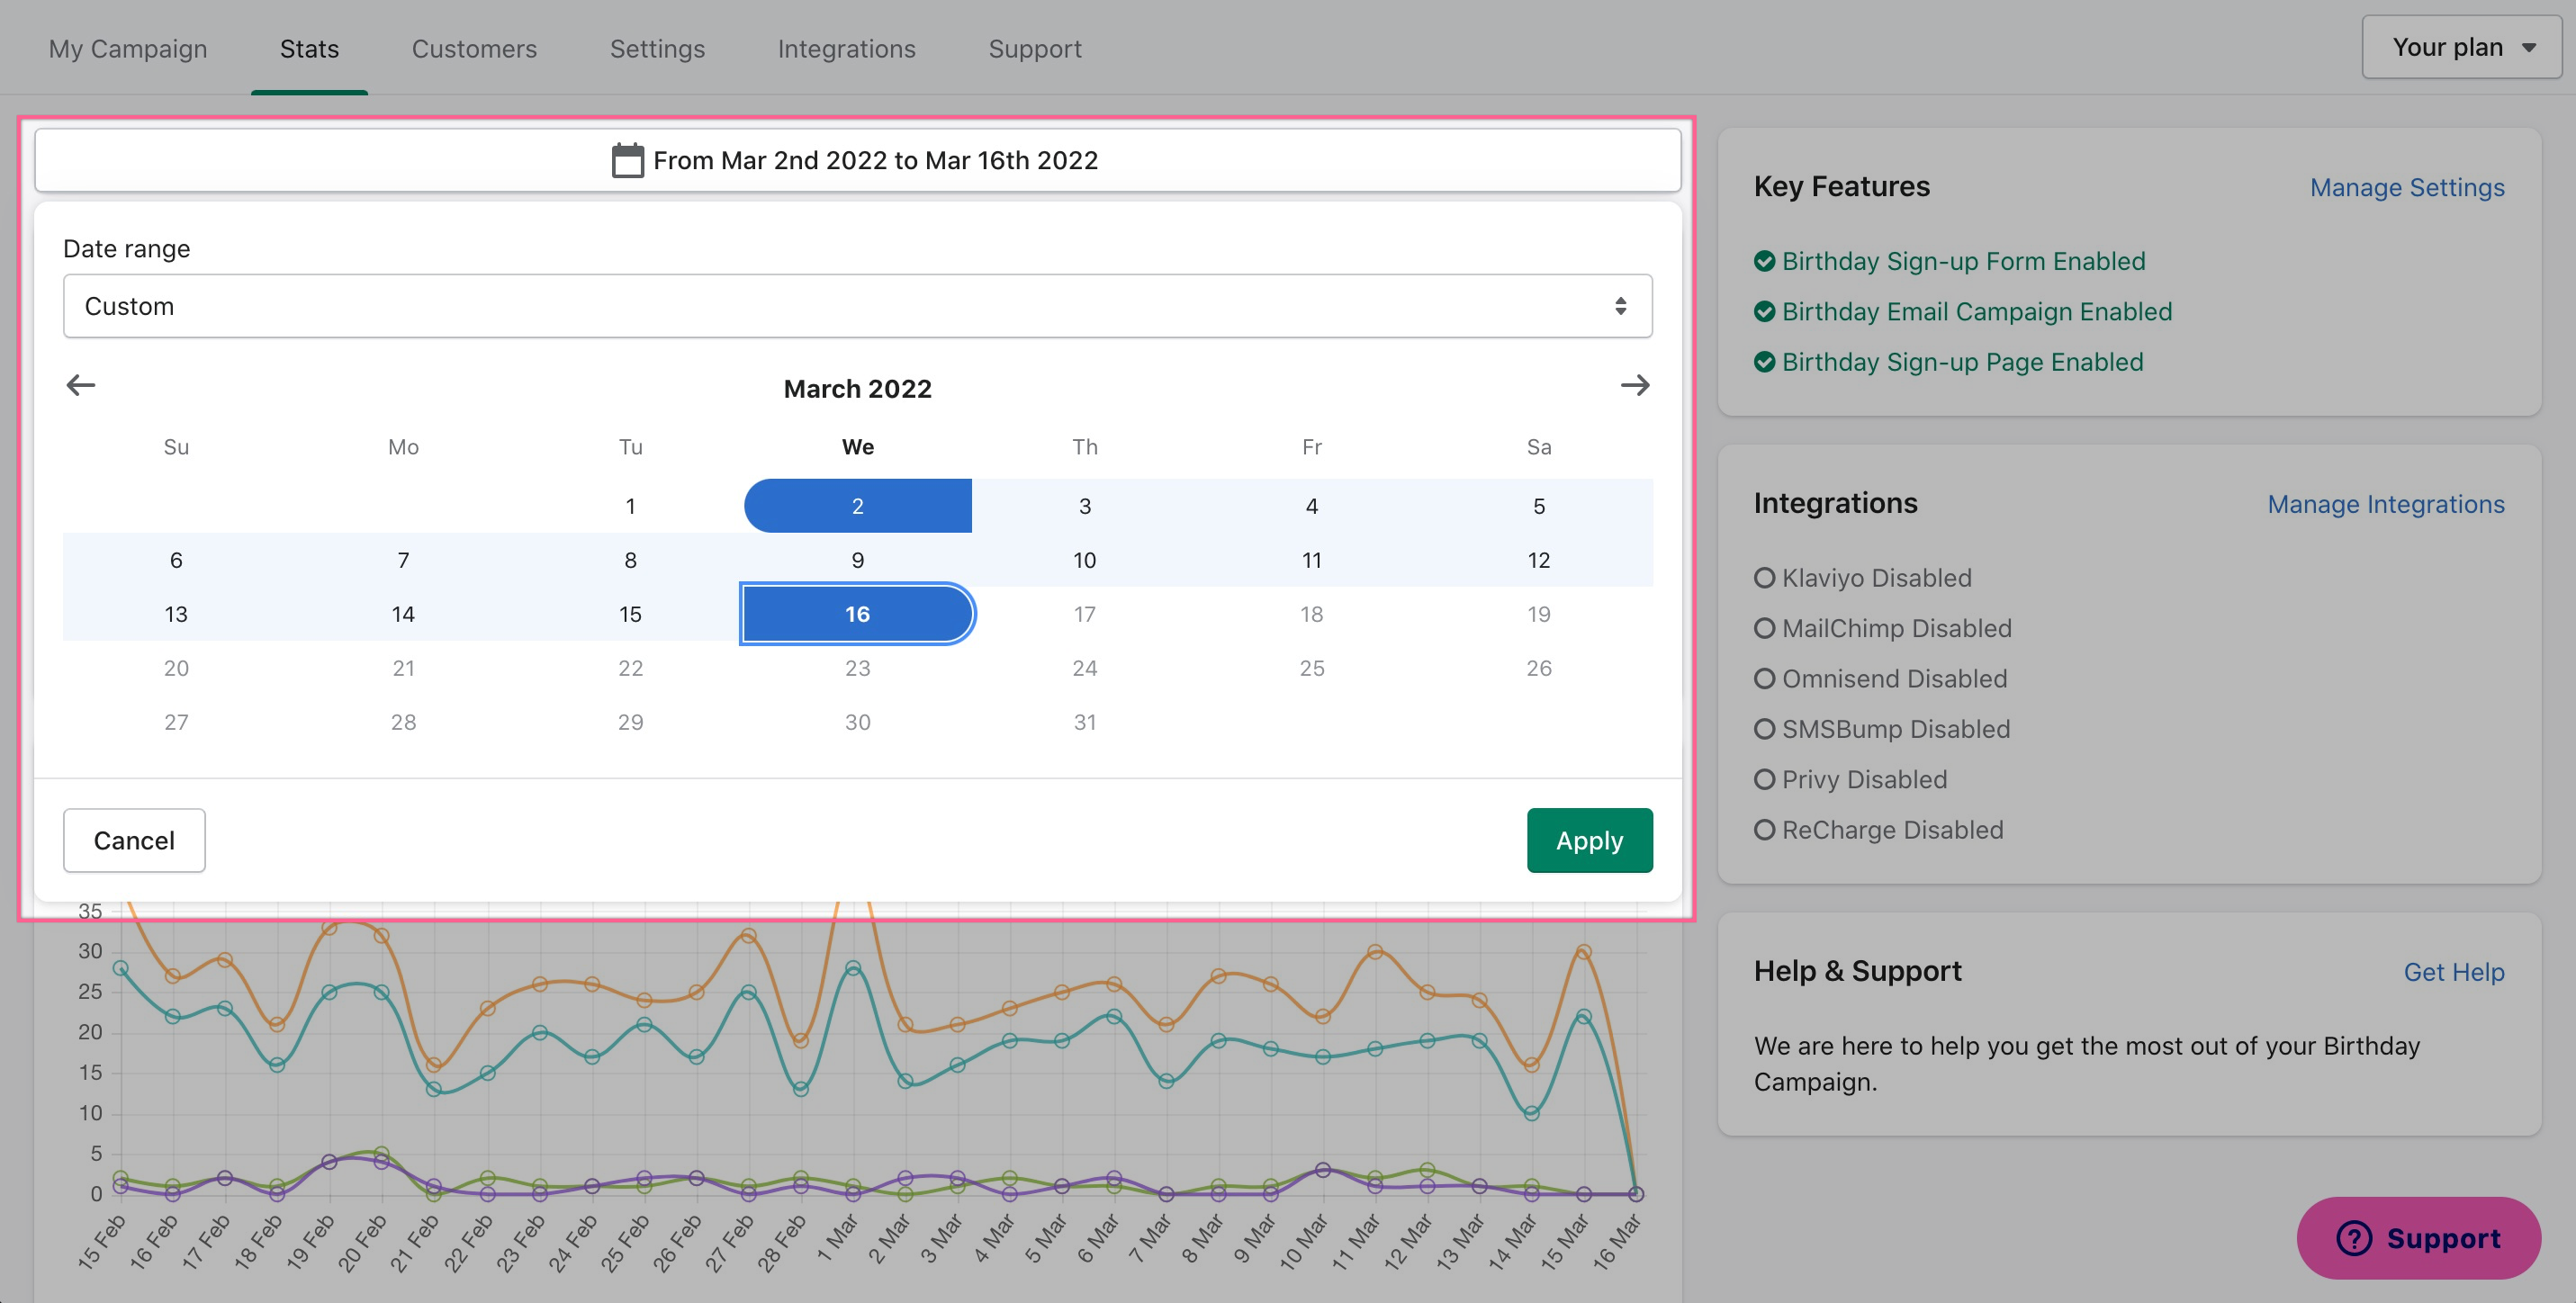Click the question mark Support chat icon
The height and width of the screenshot is (1303, 2576).
click(x=2353, y=1238)
